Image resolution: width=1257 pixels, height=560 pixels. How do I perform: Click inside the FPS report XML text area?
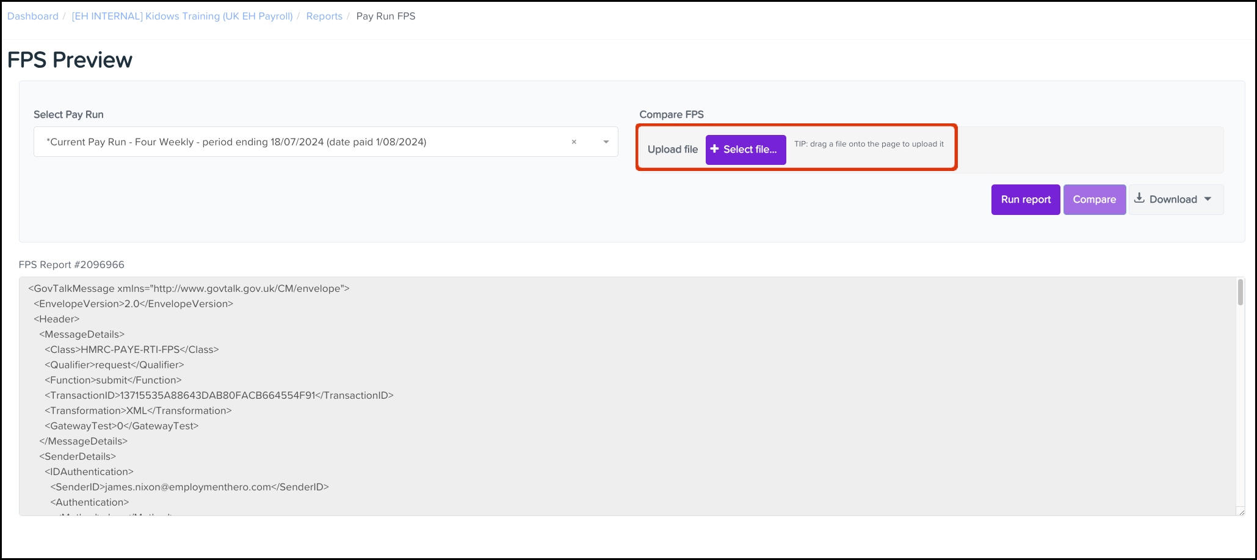(x=610, y=397)
